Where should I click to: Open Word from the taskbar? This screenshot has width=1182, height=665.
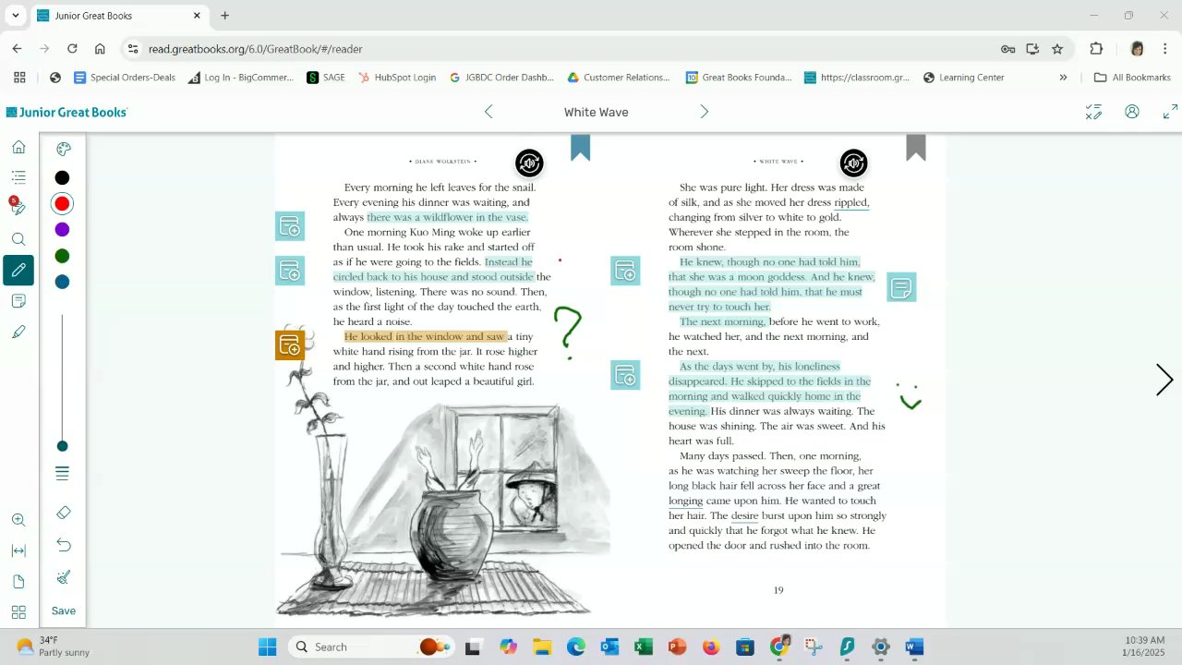914,647
